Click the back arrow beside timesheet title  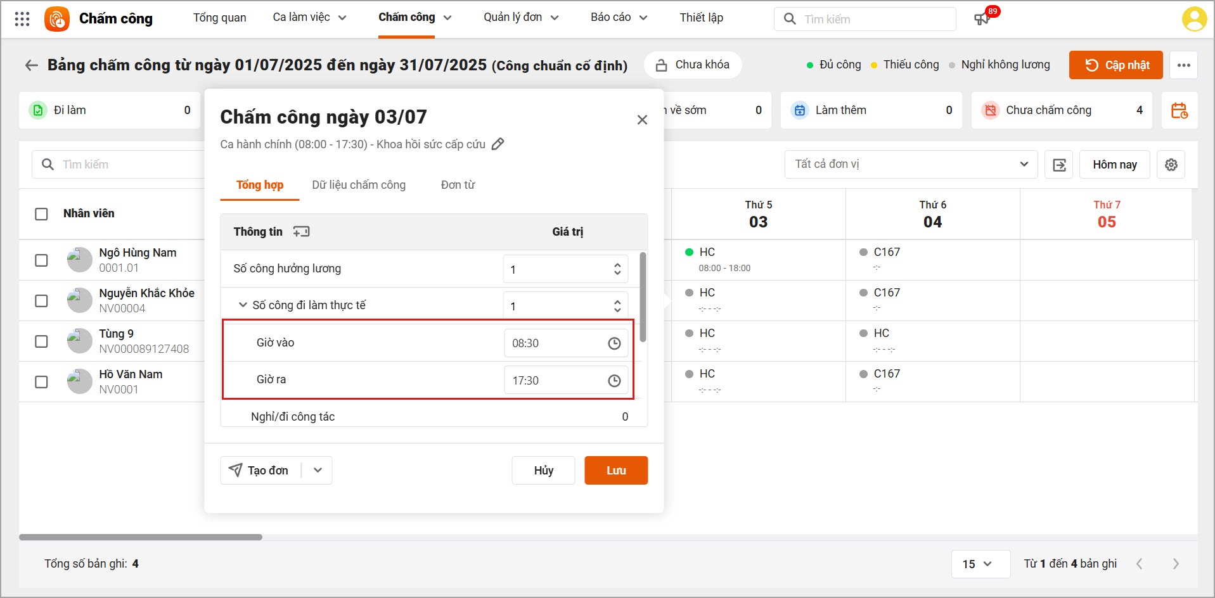31,65
